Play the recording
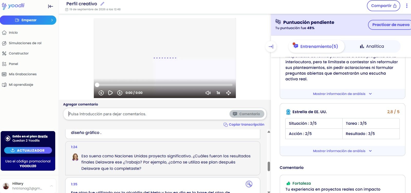 tap(110, 93)
